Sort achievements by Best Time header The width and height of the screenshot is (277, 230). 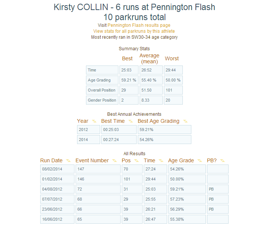(113, 121)
